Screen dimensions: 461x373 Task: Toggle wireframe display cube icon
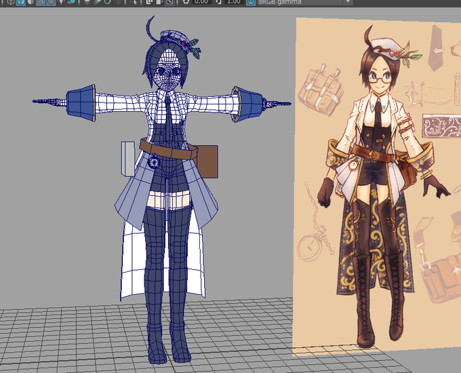click(11, 2)
